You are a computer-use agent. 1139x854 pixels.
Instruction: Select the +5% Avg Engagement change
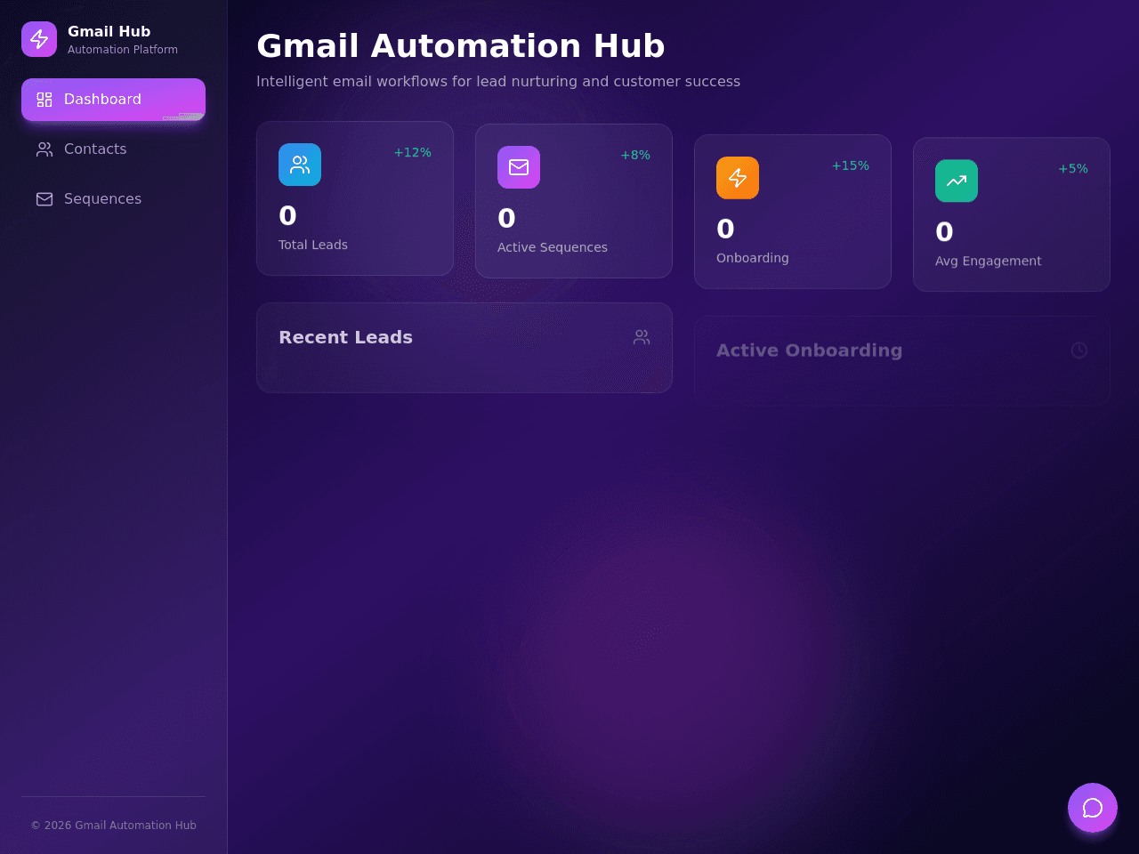coord(1073,169)
